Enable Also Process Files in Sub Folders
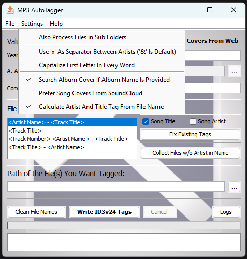The image size is (247, 259). pyautogui.click(x=101, y=37)
